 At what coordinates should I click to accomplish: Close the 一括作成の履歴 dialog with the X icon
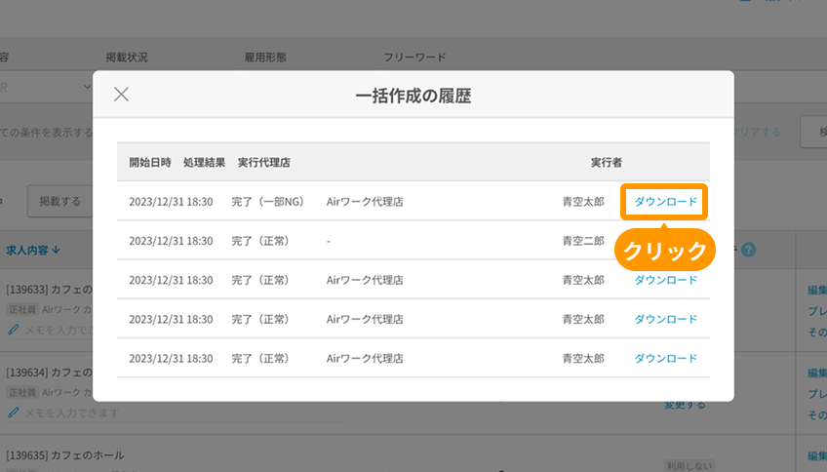coord(121,95)
